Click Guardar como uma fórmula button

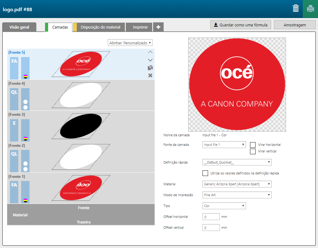pyautogui.click(x=241, y=25)
